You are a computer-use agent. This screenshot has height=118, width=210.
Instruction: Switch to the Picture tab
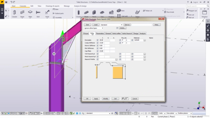point(86,33)
